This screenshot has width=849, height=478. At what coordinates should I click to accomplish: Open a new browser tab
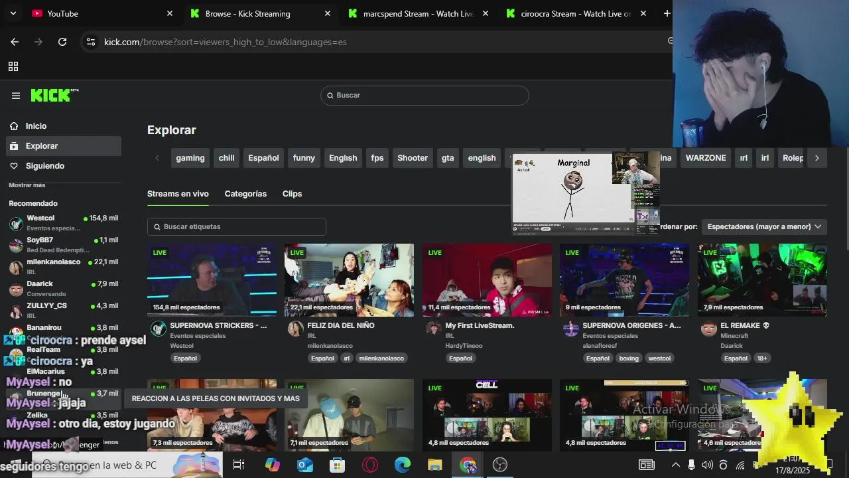667,13
